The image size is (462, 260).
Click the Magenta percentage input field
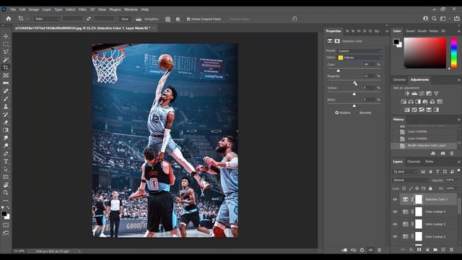(369, 76)
